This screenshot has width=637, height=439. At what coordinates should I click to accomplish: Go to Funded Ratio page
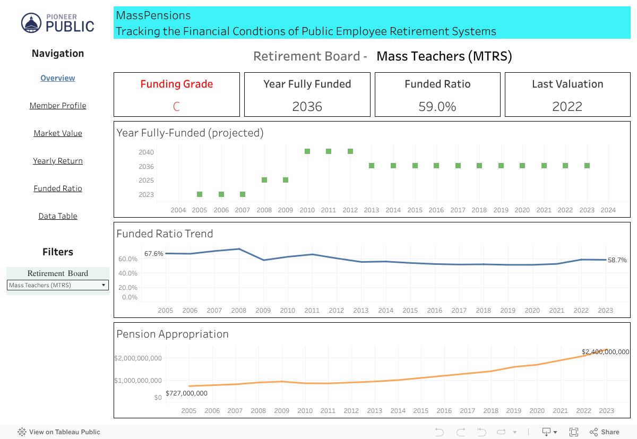(58, 188)
